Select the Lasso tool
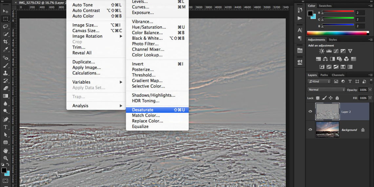The height and width of the screenshot is (187, 374). pyautogui.click(x=6, y=27)
